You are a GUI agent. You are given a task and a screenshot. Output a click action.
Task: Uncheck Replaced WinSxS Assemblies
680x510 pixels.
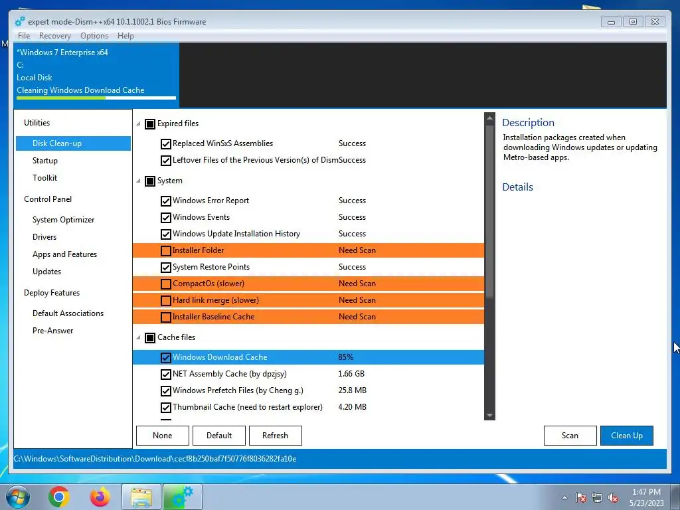(165, 144)
